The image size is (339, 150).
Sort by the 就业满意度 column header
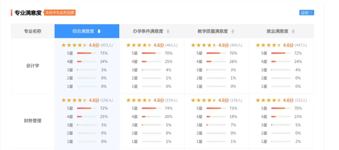point(277,31)
